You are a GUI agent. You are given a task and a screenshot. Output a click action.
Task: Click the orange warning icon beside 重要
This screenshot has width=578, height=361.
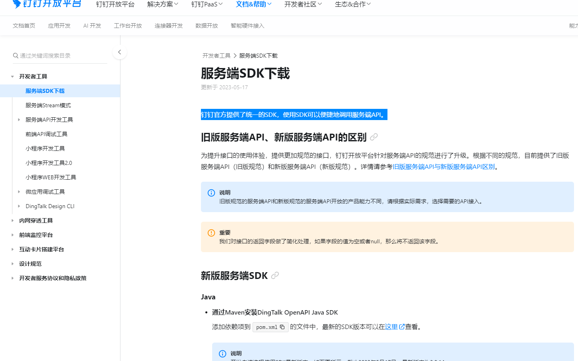211,233
